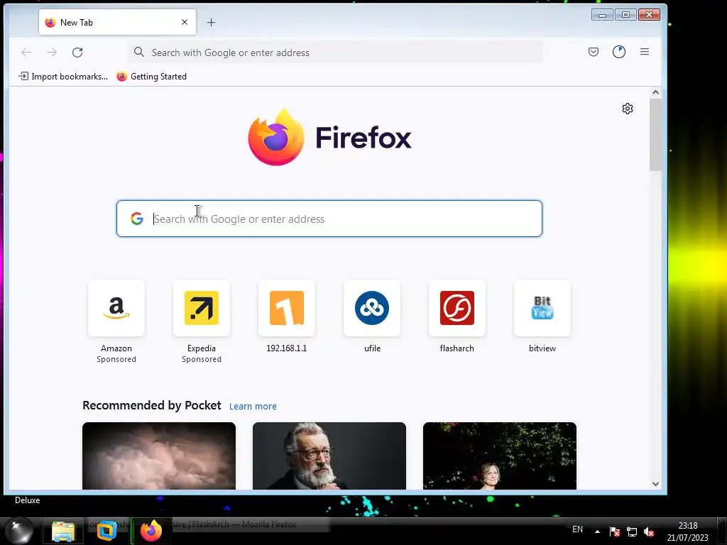Open network status tray icon
727x545 pixels.
point(631,532)
